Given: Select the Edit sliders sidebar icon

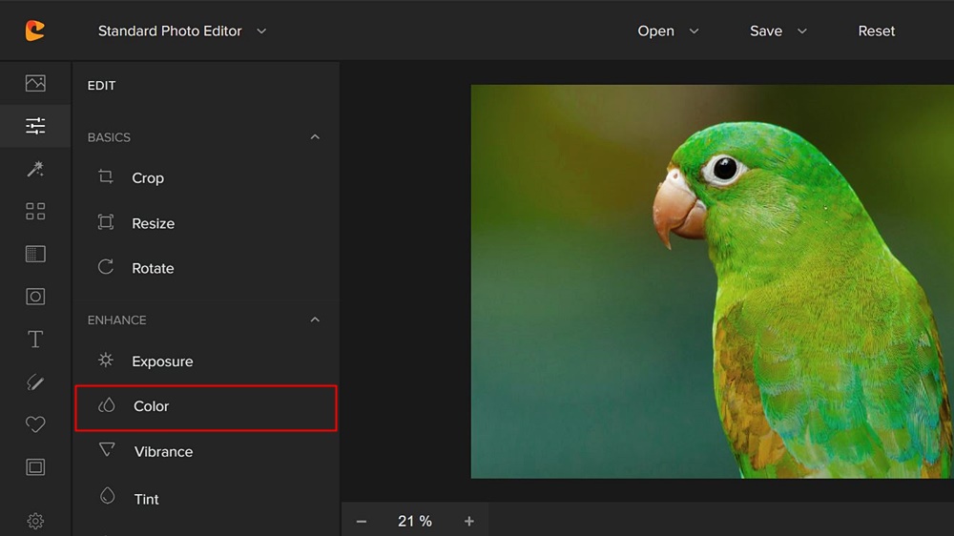Looking at the screenshot, I should pyautogui.click(x=35, y=126).
